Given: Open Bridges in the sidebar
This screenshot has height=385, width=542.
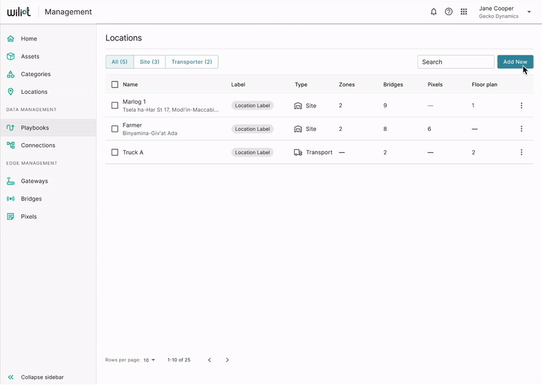Looking at the screenshot, I should 31,199.
